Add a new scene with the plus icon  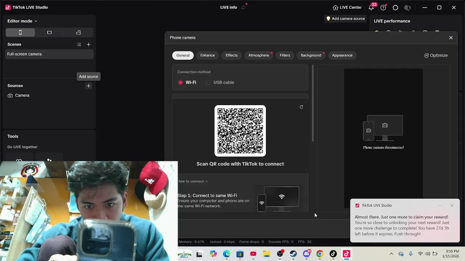89,45
